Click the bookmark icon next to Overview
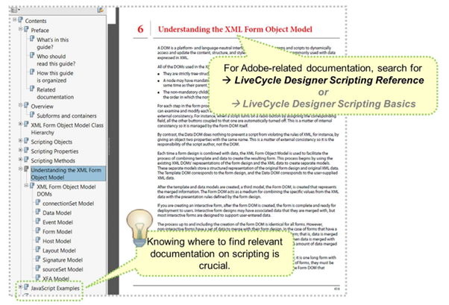449x305 pixels. (27, 107)
